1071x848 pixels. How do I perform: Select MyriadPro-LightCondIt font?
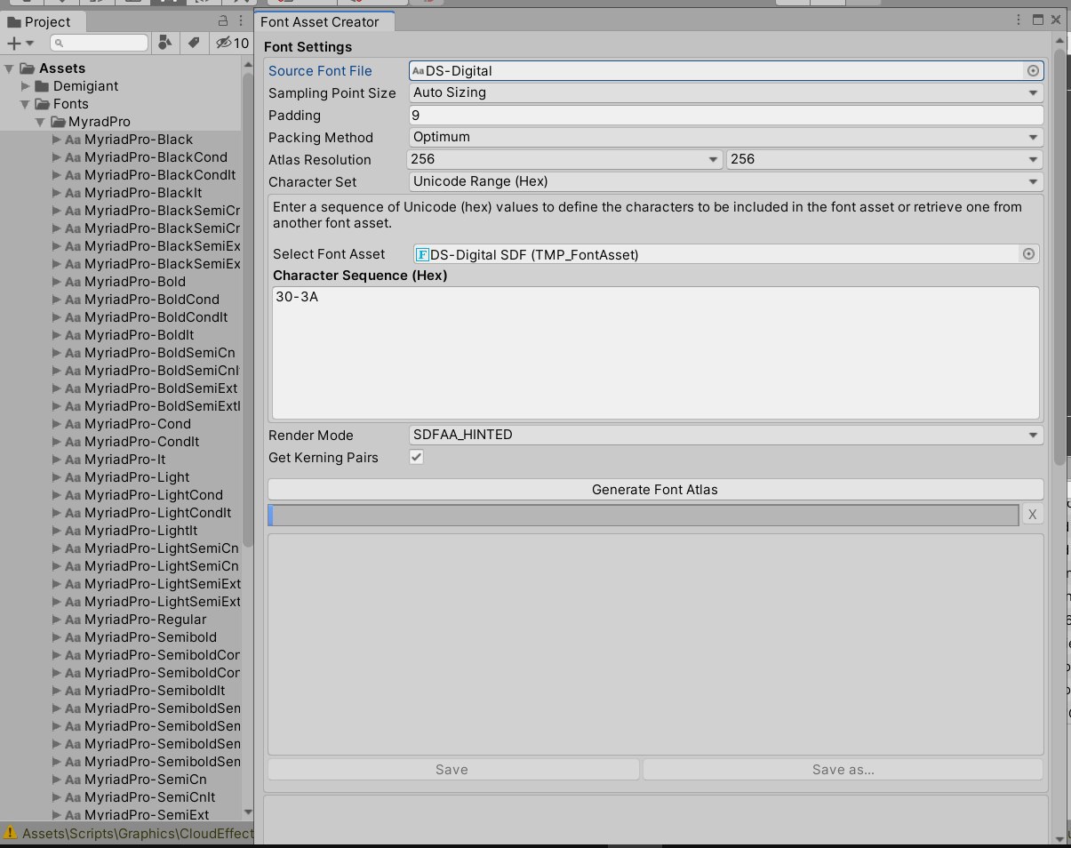(158, 513)
